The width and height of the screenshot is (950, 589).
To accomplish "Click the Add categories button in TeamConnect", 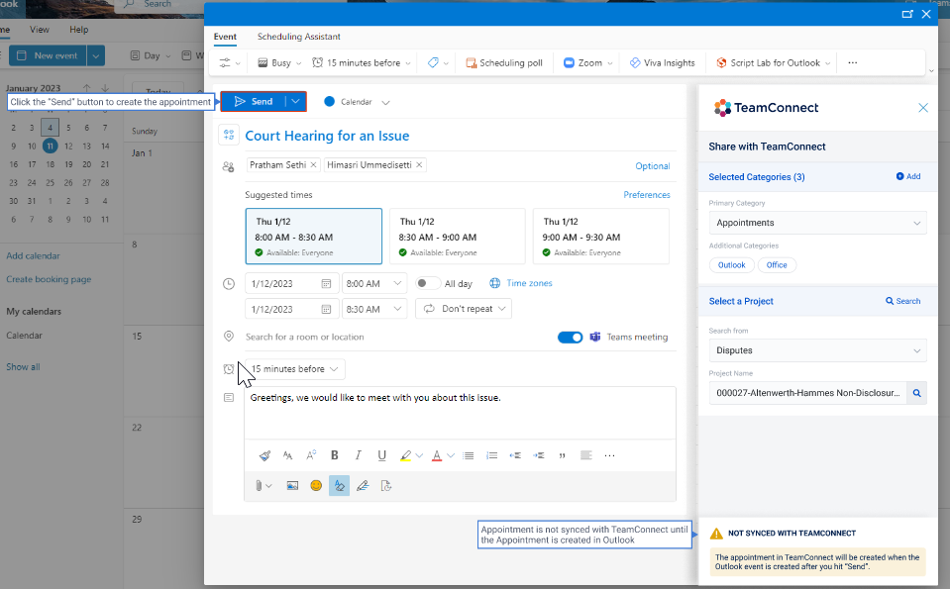I will (x=908, y=176).
